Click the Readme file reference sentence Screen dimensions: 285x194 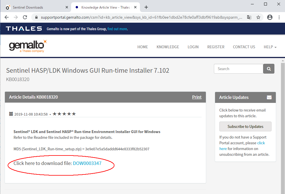pyautogui.click(x=63, y=138)
